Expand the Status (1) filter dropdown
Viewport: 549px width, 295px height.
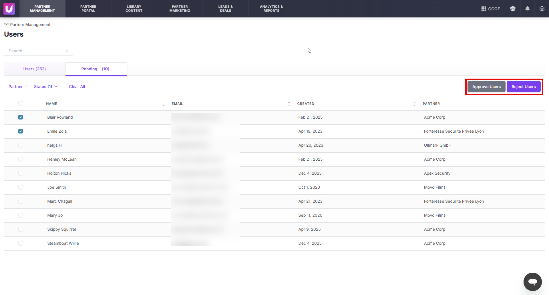click(46, 87)
